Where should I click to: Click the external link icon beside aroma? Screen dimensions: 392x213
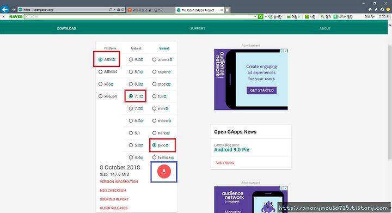(171, 59)
